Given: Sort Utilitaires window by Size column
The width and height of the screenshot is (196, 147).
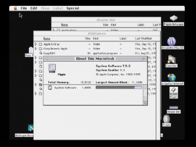Looking at the screenshot, I should 88,39.
